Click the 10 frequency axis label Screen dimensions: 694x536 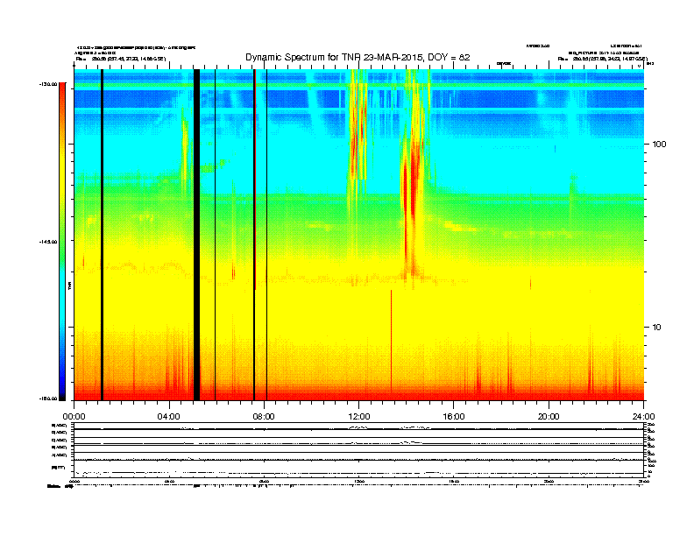click(657, 328)
